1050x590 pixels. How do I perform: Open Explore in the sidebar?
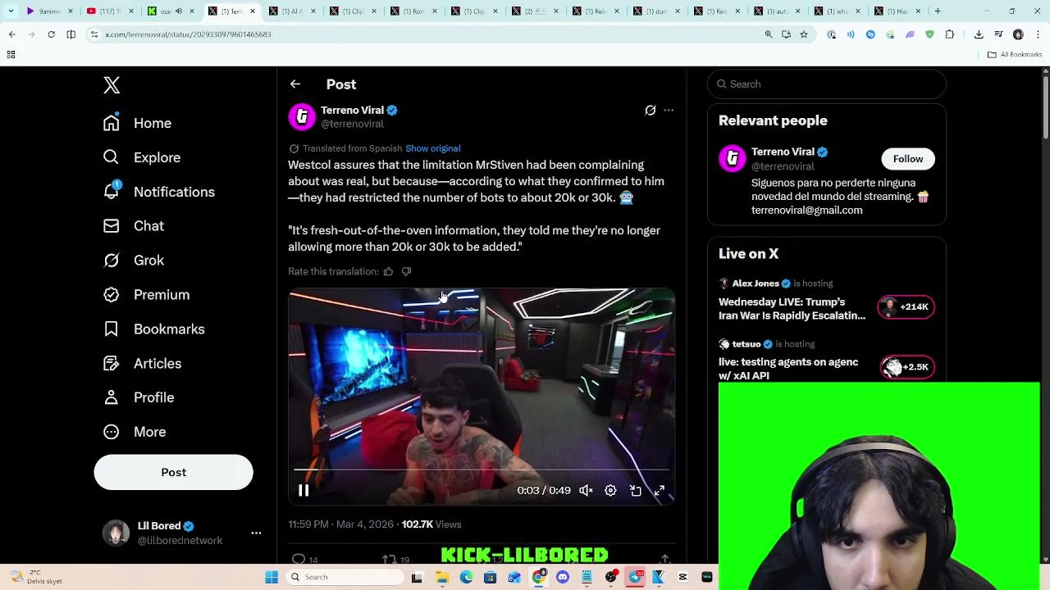pos(141,157)
